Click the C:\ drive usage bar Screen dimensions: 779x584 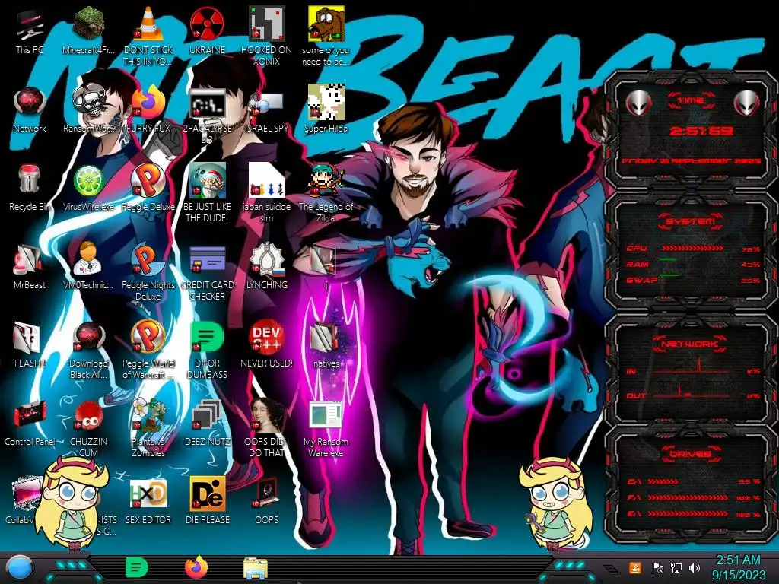coord(663,481)
